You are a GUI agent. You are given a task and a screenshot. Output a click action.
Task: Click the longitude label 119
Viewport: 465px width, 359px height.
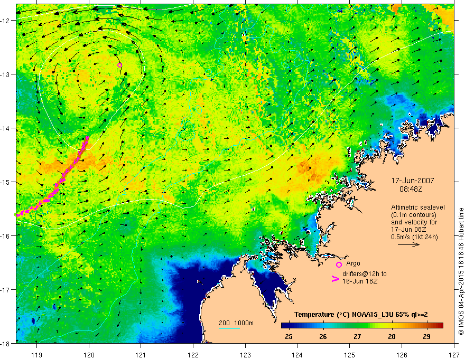37,355
